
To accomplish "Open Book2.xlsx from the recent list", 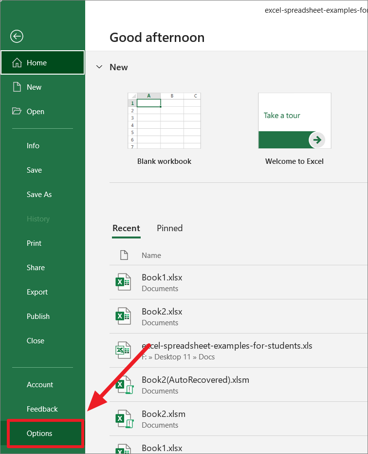I will 239,316.
